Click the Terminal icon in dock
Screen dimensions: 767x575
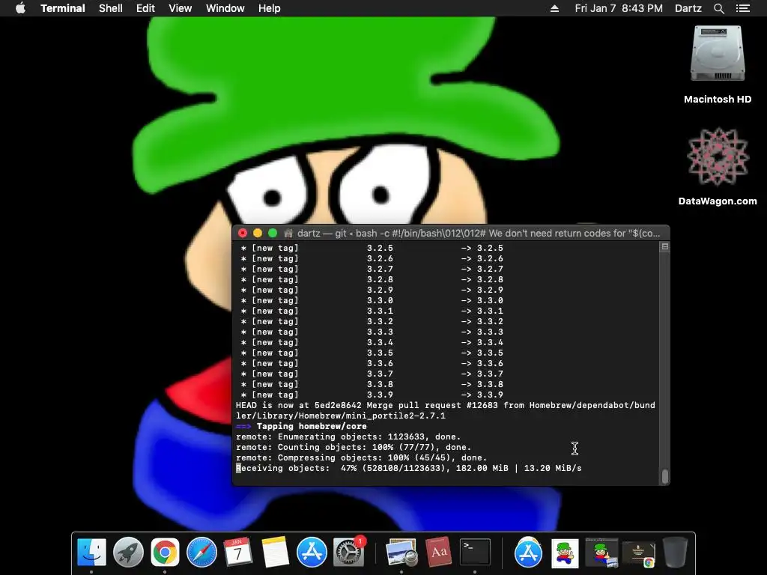(475, 553)
